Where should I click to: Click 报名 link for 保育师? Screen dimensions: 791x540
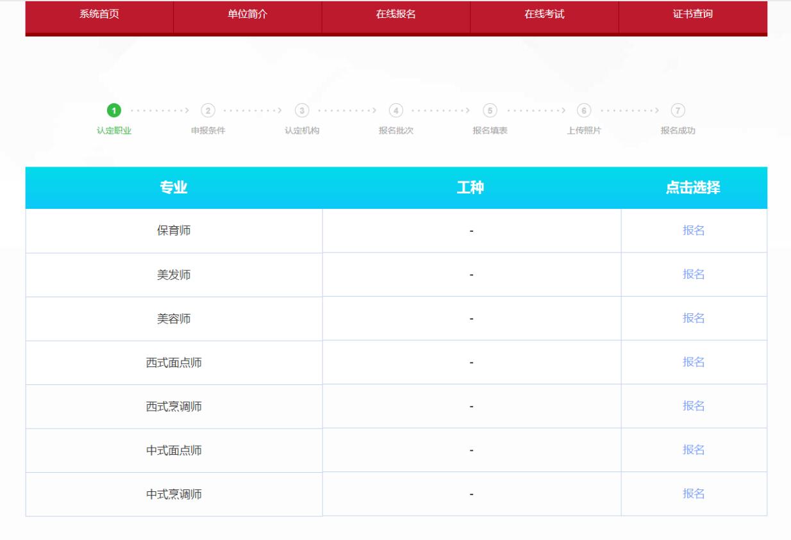[694, 231]
